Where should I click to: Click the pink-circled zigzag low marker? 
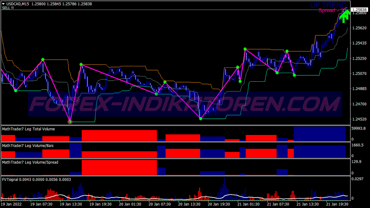pos(70,122)
